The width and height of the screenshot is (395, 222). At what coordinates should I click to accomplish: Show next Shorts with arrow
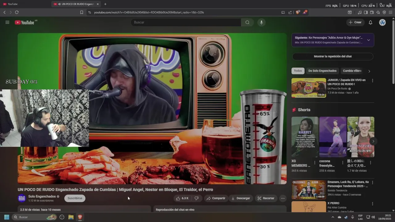click(x=373, y=141)
